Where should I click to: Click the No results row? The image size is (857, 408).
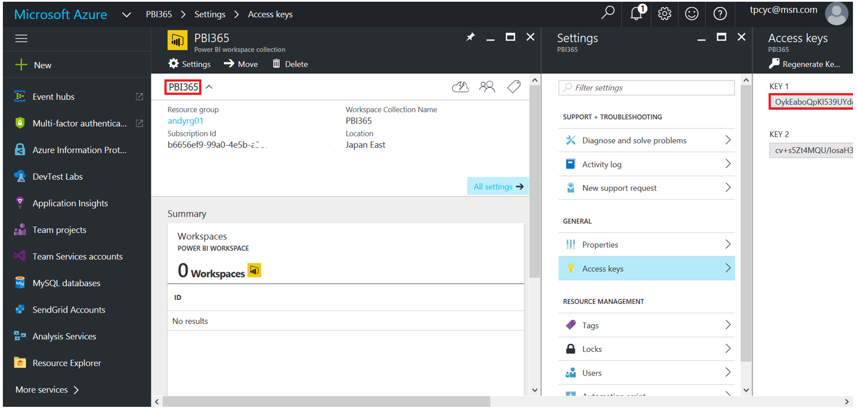coord(346,321)
